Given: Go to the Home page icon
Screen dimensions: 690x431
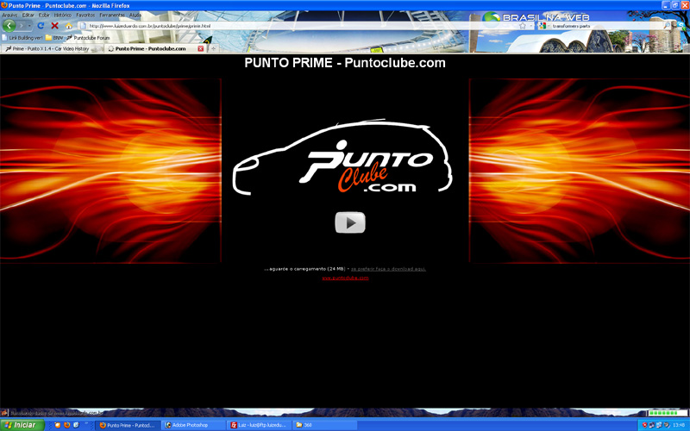Looking at the screenshot, I should coord(69,26).
